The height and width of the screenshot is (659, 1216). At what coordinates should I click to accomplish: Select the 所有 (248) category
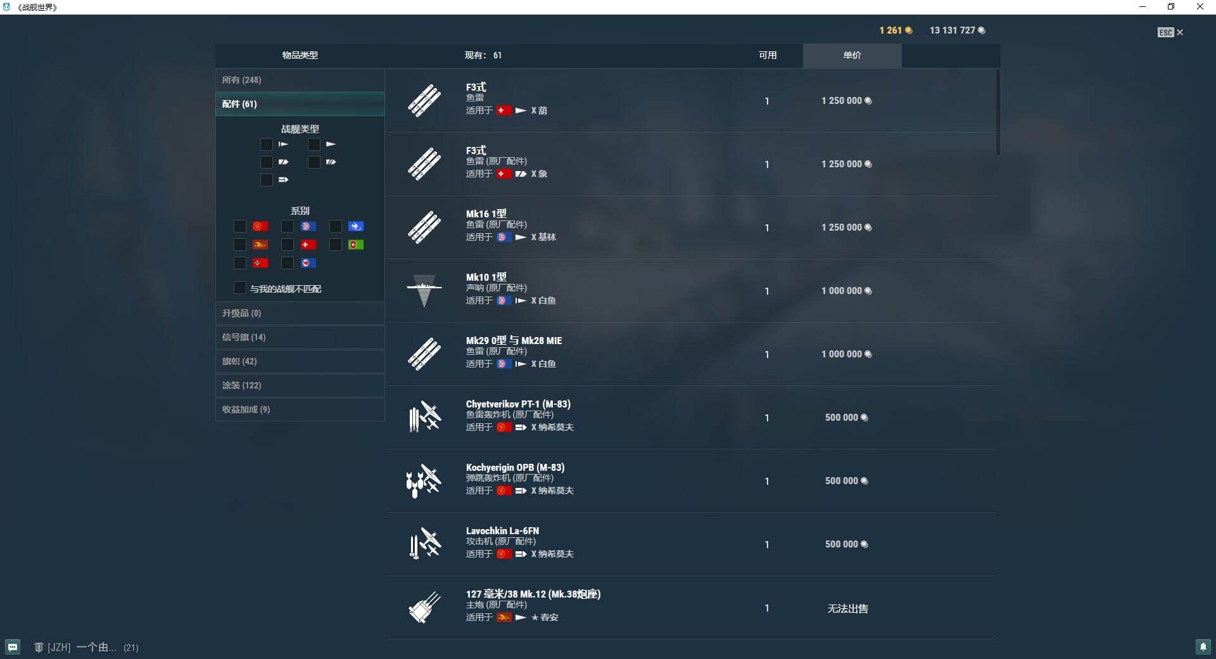tap(300, 80)
